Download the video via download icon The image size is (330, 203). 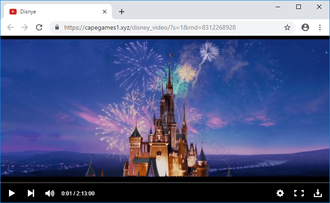tap(318, 193)
